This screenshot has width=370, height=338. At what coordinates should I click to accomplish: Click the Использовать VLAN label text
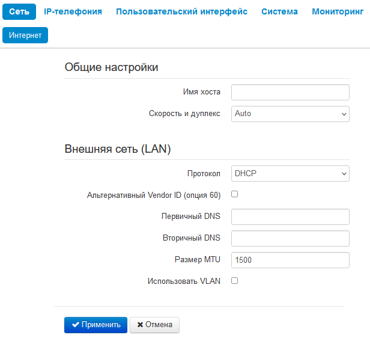184,281
